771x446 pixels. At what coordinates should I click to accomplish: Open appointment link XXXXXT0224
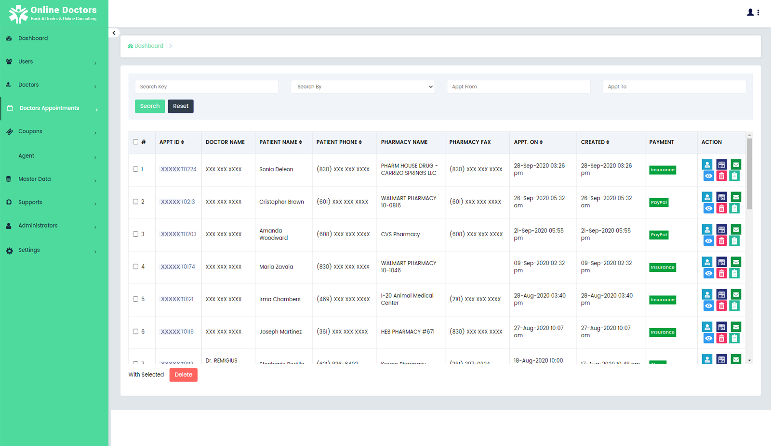click(178, 169)
